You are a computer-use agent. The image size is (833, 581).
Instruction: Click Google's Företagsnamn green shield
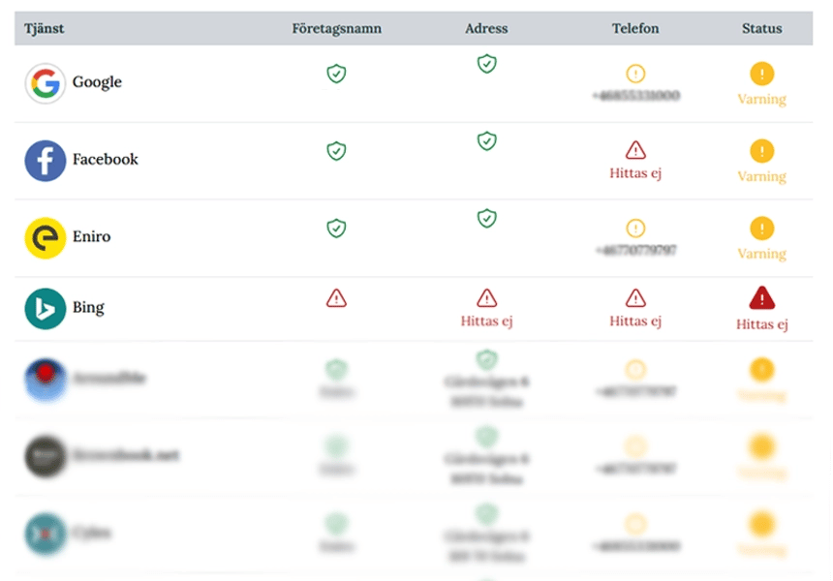tap(336, 74)
